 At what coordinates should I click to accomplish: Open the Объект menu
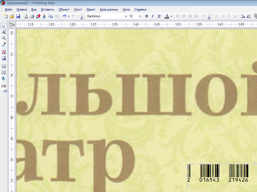pyautogui.click(x=64, y=9)
